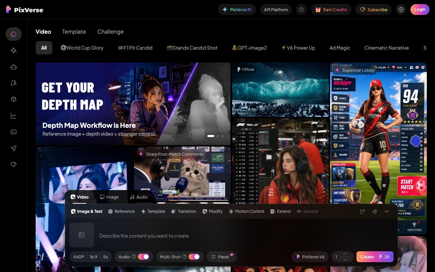This screenshot has width=435, height=272.
Task: Open the Home icon in sidebar
Action: click(14, 34)
